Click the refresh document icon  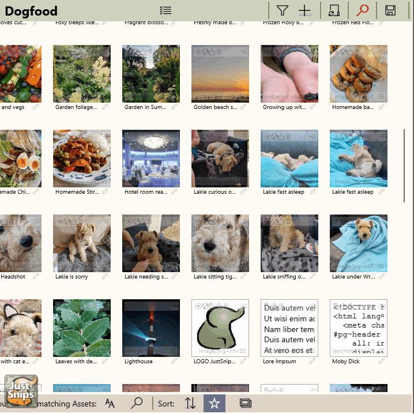tap(334, 10)
